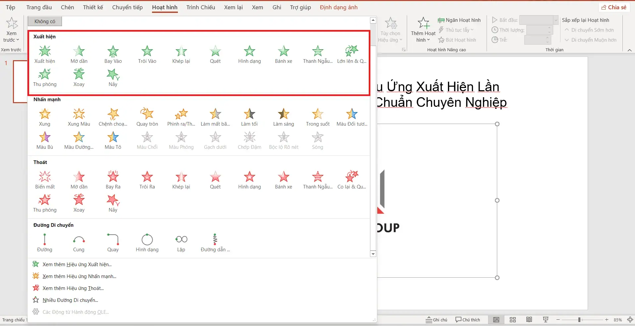Image resolution: width=635 pixels, height=326 pixels.
Task: Switch to Normal view in status bar
Action: [496, 320]
